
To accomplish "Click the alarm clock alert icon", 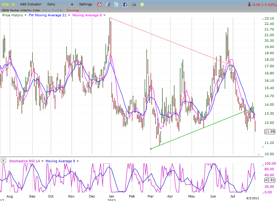I will point(100,4).
